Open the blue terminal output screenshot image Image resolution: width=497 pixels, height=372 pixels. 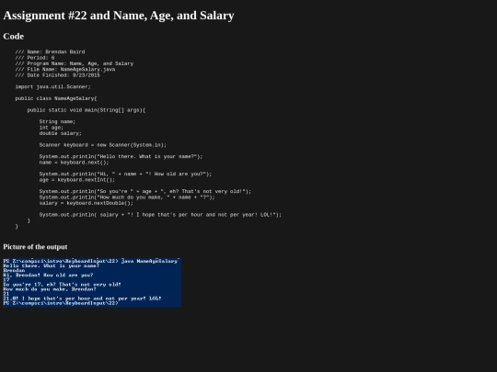pyautogui.click(x=92, y=283)
